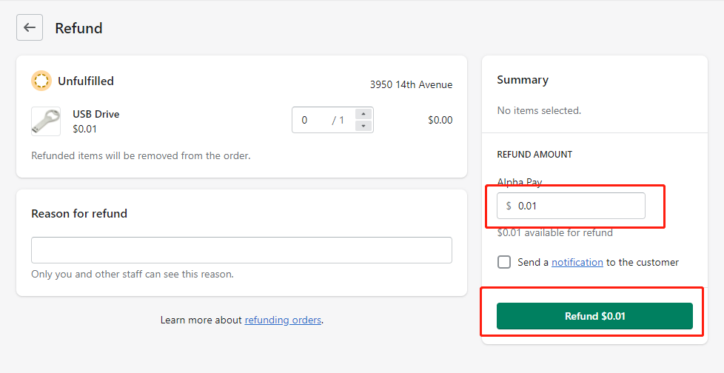
Task: Click the USB Drive product name
Action: (x=96, y=114)
